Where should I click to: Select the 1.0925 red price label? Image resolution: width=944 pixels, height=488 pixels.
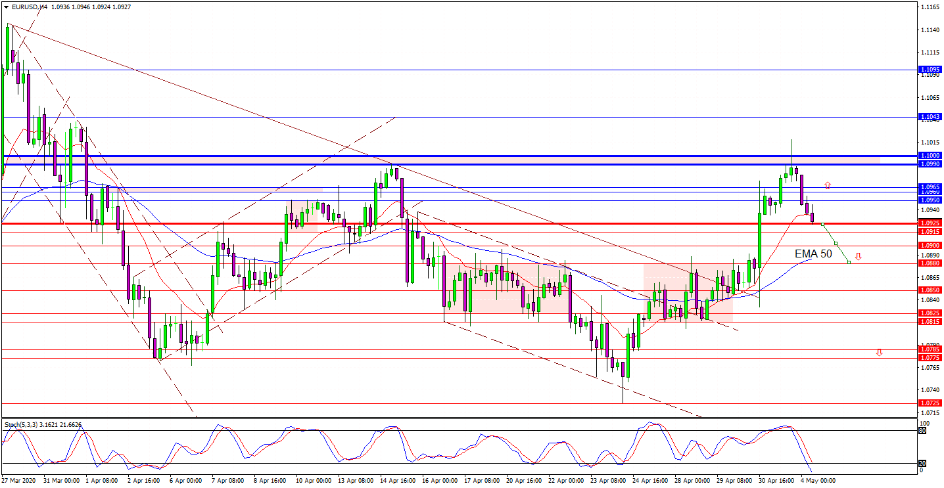pyautogui.click(x=930, y=224)
